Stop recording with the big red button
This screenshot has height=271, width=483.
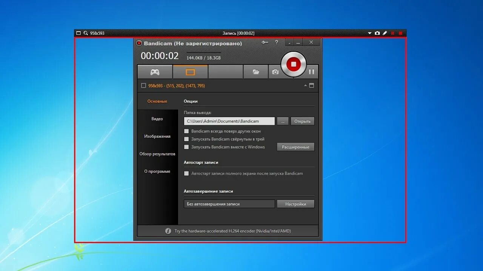[294, 64]
